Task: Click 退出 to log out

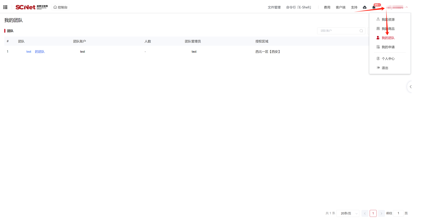Action: [385, 68]
